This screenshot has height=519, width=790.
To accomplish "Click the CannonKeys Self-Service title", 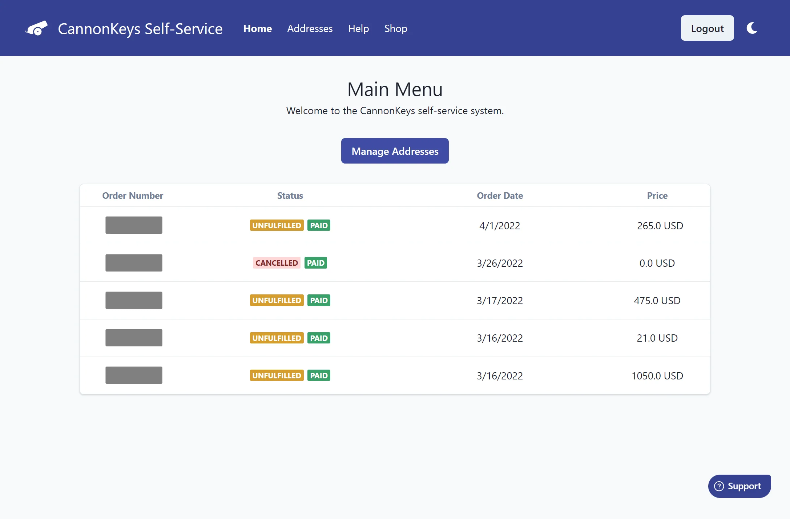I will point(140,28).
